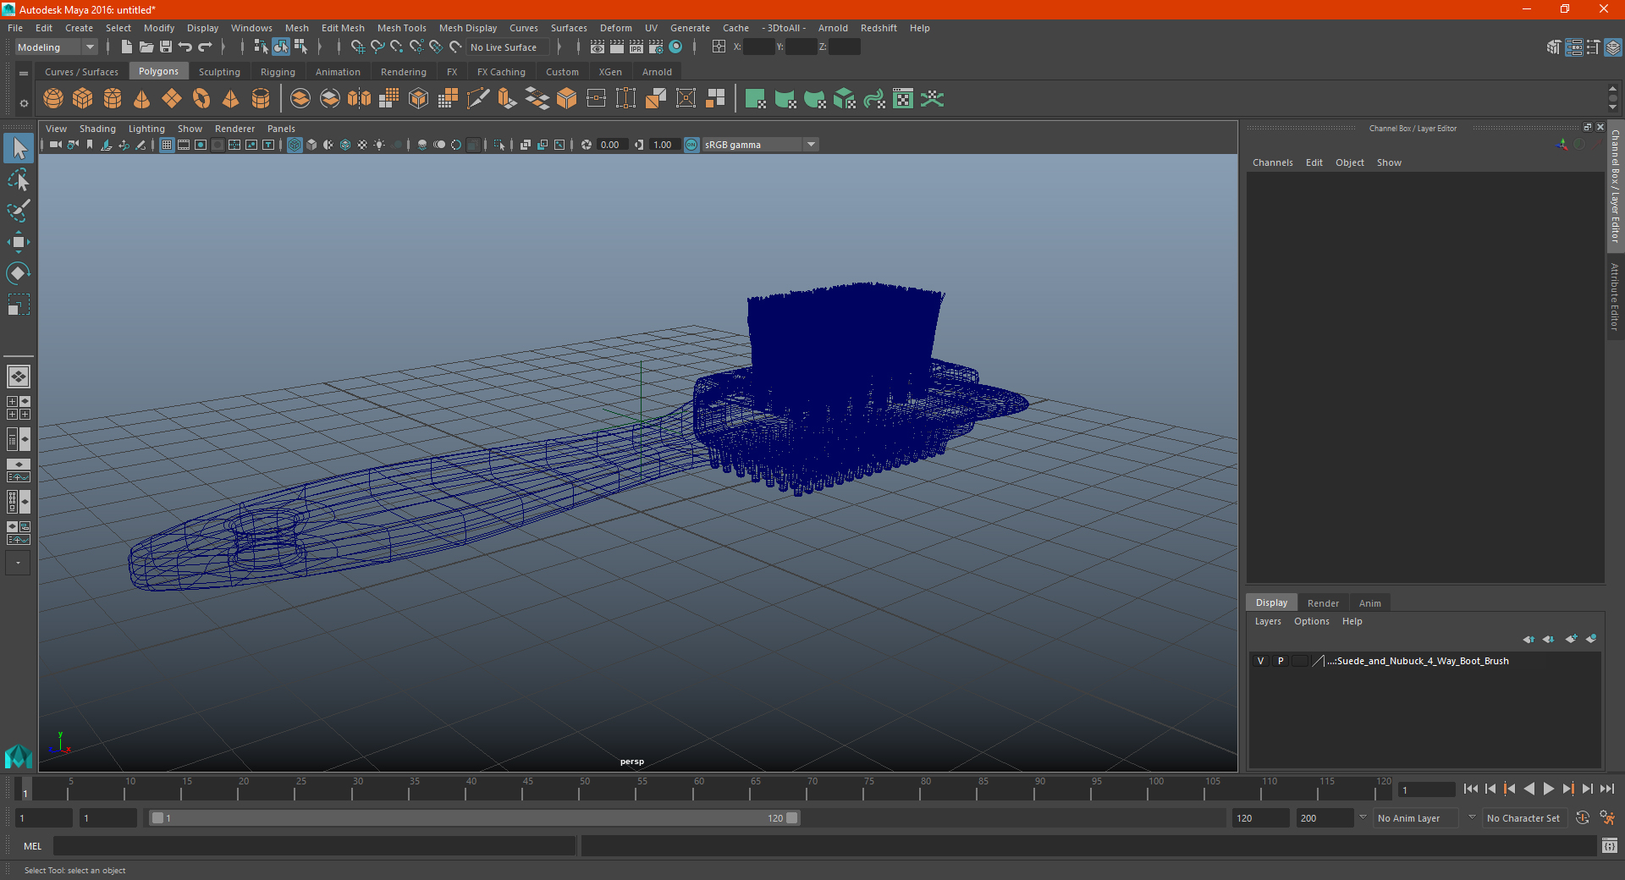
Task: Click the Multi-Cut knife shelf icon
Action: click(x=477, y=99)
